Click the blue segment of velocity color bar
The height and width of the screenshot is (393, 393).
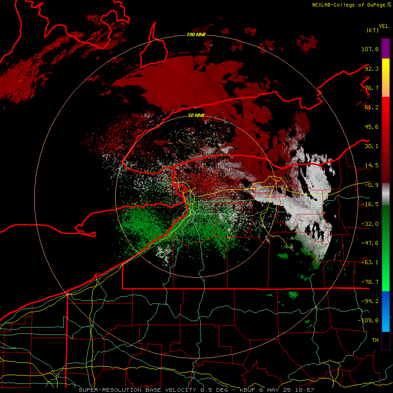pos(386,311)
